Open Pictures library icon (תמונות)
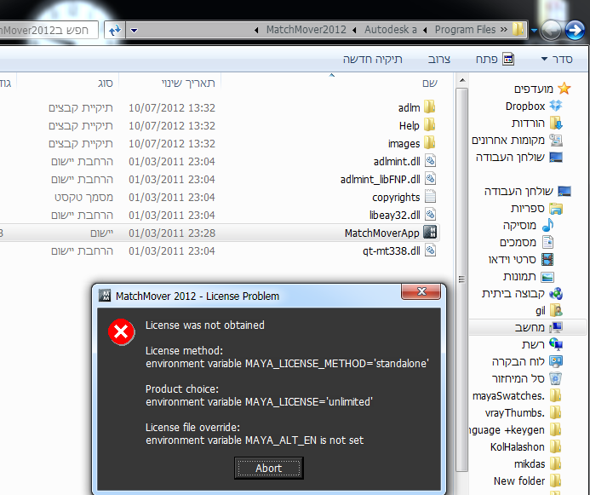Image resolution: width=590 pixels, height=495 pixels. (x=547, y=277)
